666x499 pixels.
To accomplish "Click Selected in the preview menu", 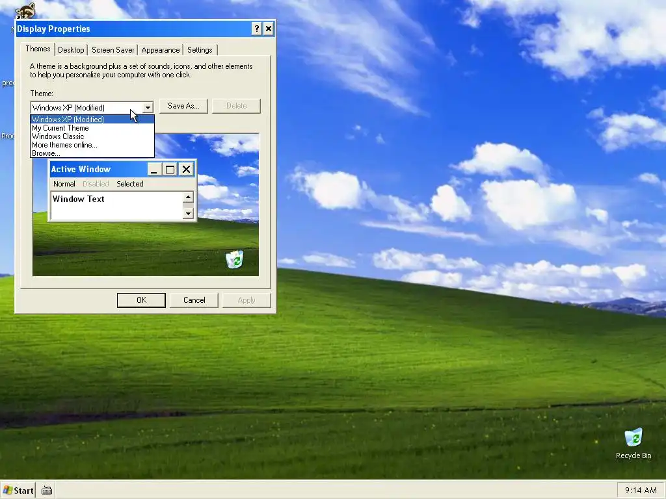I will [130, 184].
